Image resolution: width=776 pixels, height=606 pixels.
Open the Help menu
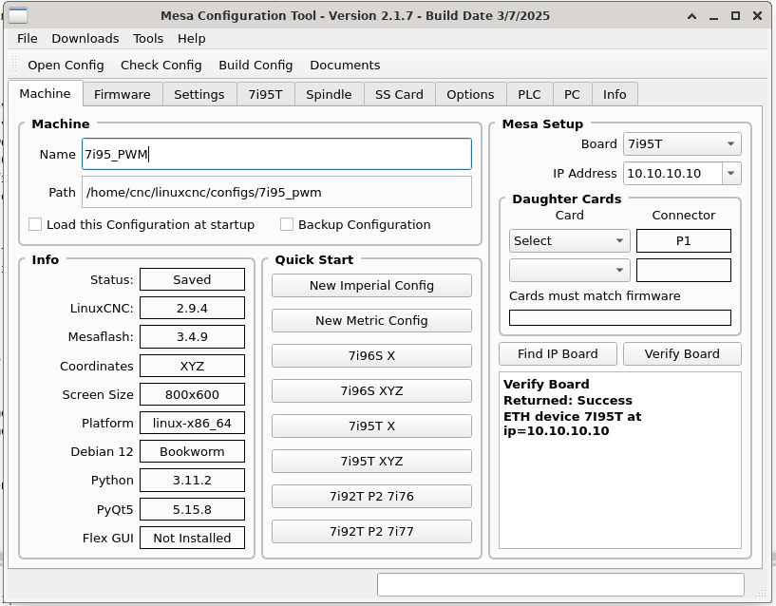192,39
